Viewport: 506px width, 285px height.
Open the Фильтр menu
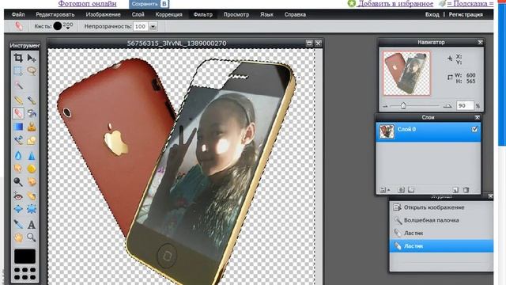(x=203, y=14)
